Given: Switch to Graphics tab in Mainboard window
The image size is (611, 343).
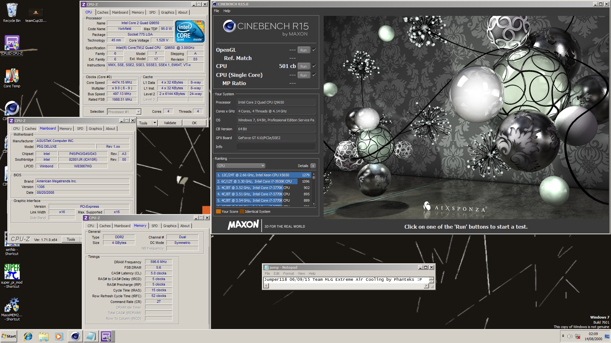Looking at the screenshot, I should coord(95,129).
